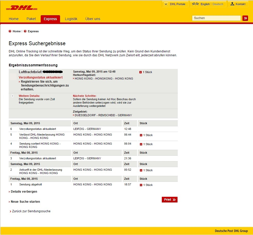This screenshot has width=253, height=235.
Task: Click Neue Suche starten link
Action: pos(25,202)
